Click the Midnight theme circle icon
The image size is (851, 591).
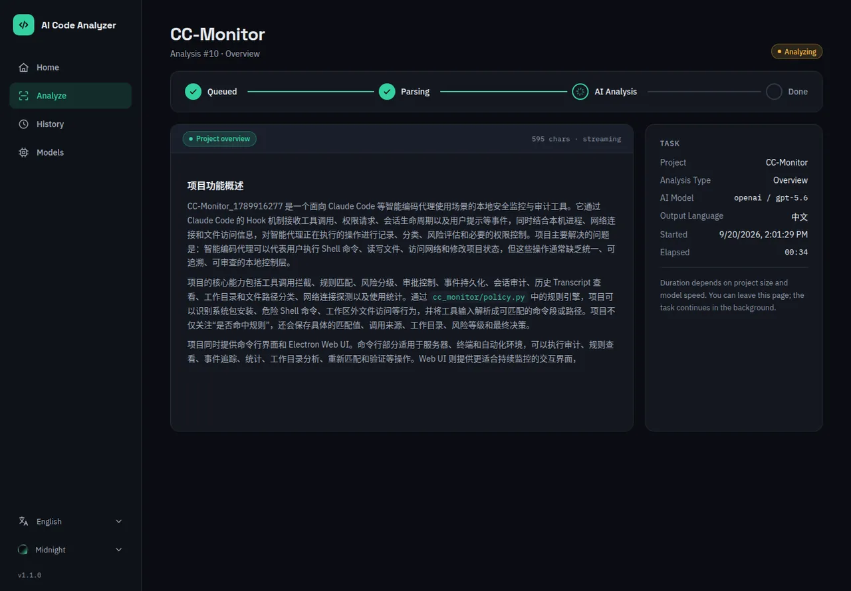(x=23, y=550)
